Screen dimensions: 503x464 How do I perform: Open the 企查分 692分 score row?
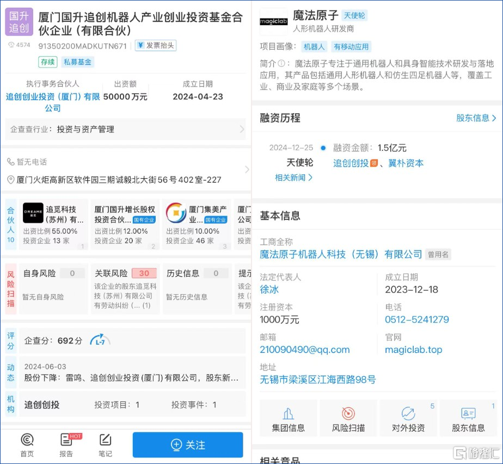tap(132, 341)
